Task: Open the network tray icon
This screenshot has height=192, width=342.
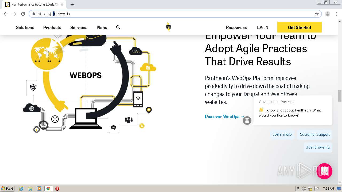Action: click(310, 189)
